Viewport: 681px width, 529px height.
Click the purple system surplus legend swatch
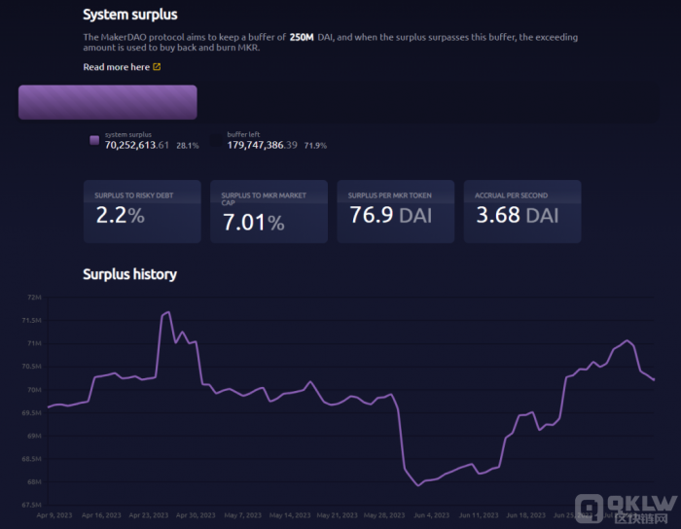pos(94,140)
